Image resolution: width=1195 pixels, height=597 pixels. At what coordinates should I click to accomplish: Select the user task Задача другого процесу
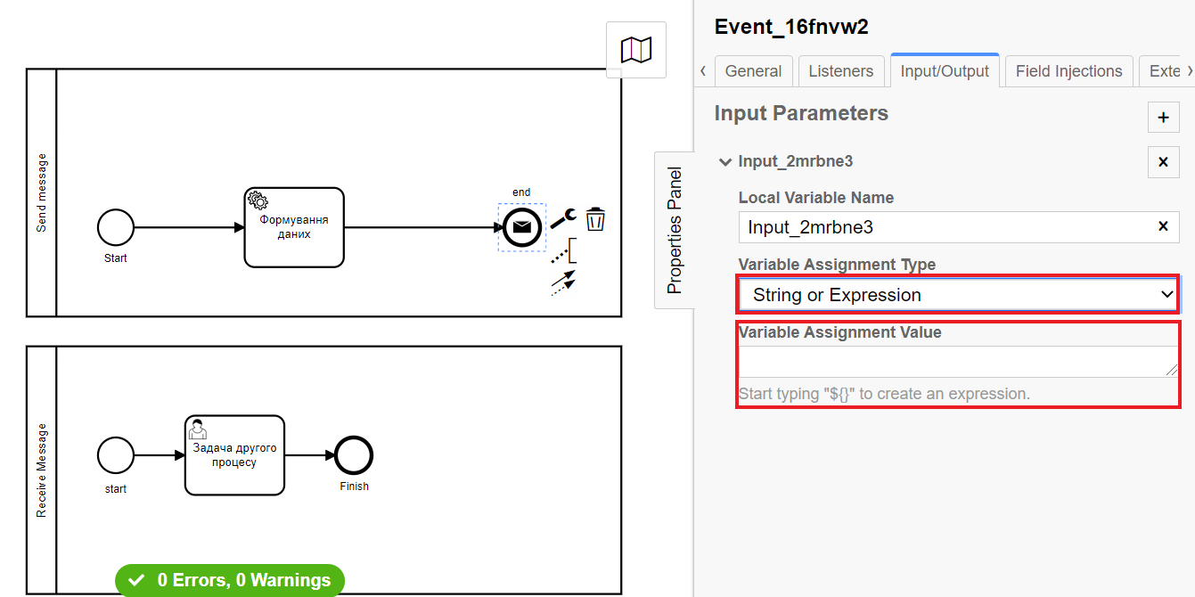point(234,454)
